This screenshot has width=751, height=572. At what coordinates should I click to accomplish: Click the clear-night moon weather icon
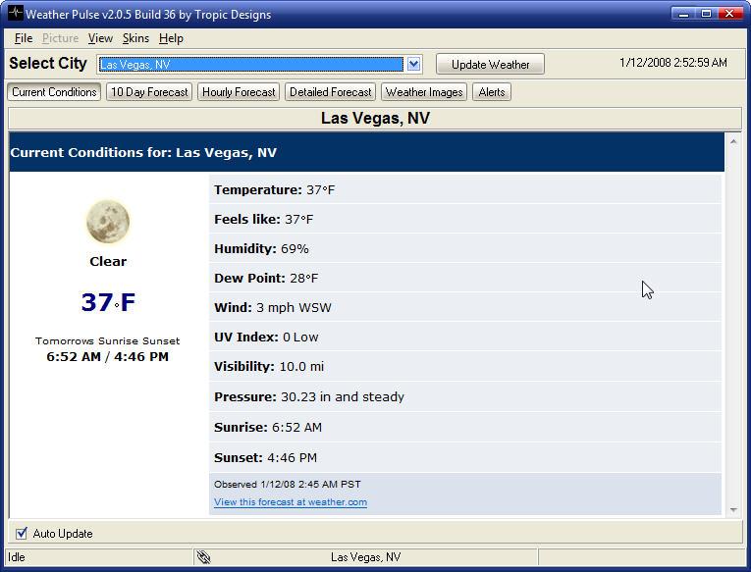point(108,222)
